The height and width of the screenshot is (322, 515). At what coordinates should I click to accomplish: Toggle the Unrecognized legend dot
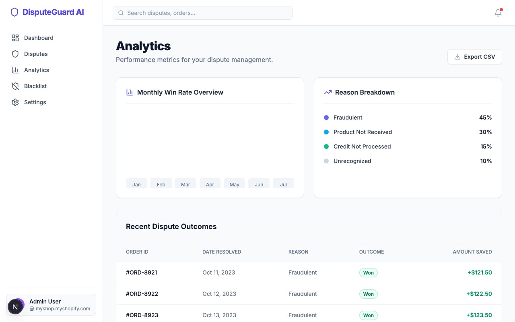(326, 161)
